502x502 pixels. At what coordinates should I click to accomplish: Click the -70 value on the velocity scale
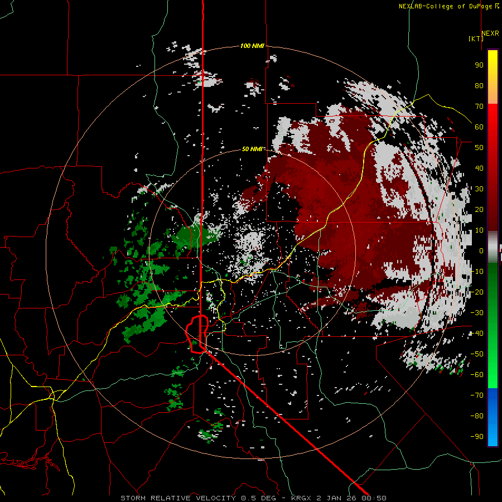[x=477, y=395]
